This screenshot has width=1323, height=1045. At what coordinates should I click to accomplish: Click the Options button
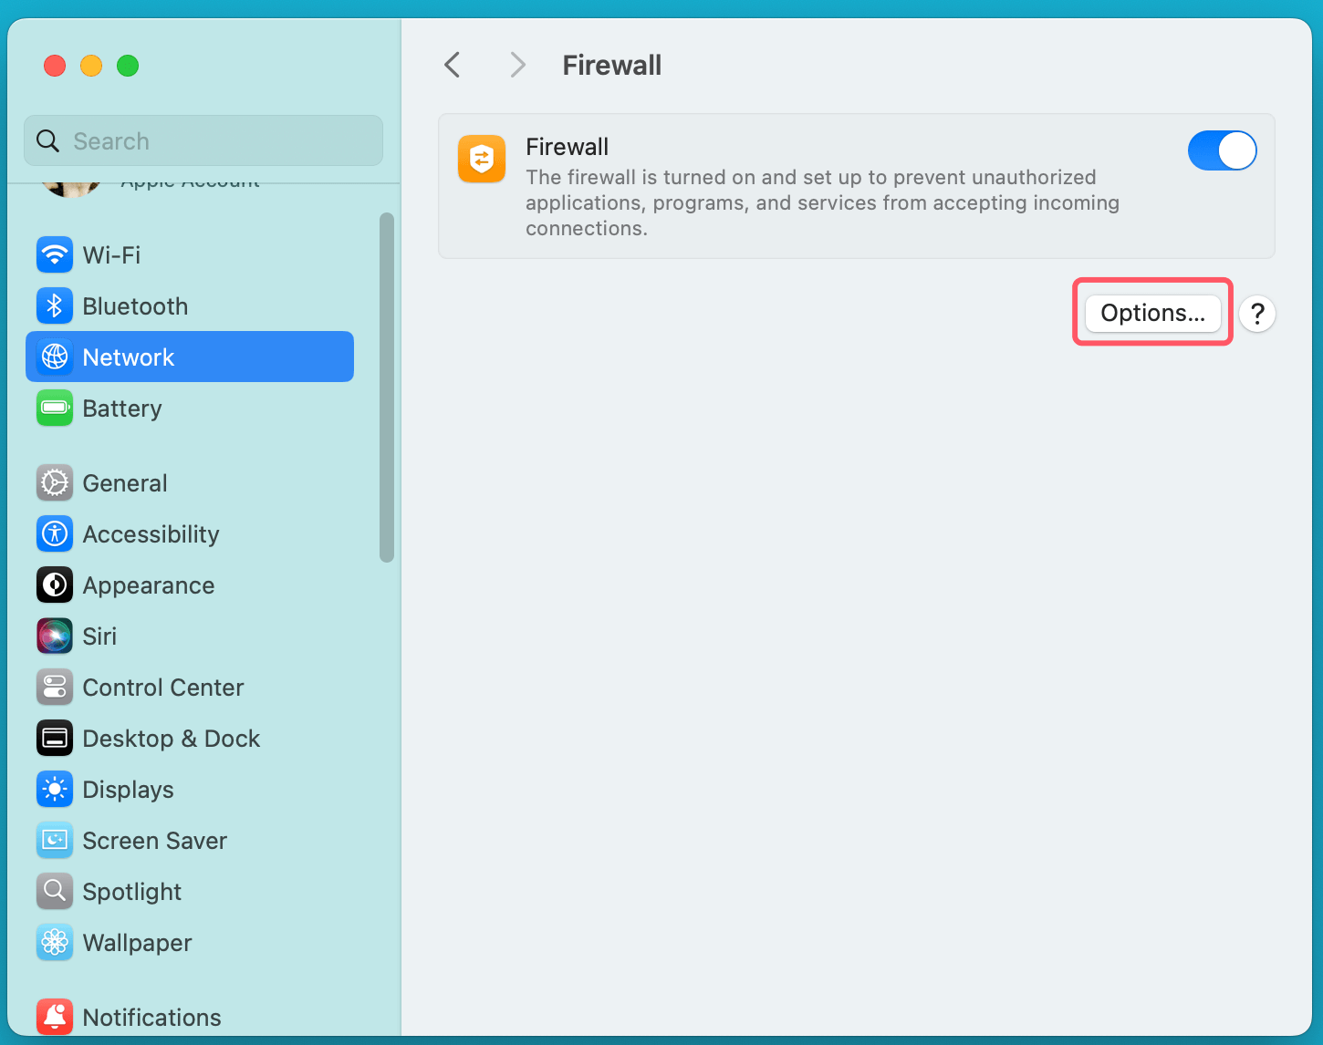click(1151, 313)
